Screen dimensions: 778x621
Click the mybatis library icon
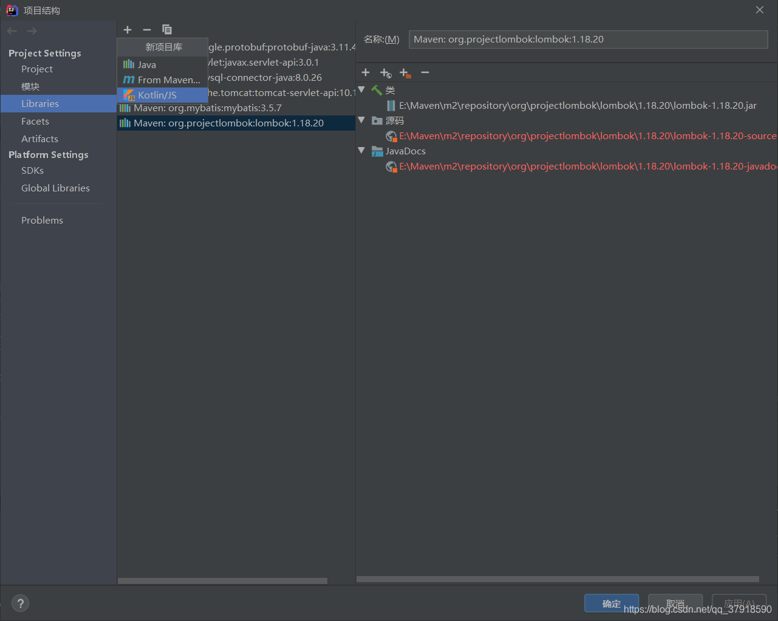pyautogui.click(x=125, y=108)
